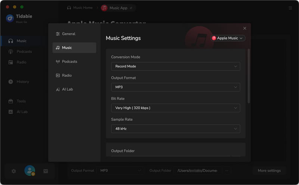Click the podcast icon in main sidebar
Image resolution: width=299 pixels, height=185 pixels.
pos(11,52)
